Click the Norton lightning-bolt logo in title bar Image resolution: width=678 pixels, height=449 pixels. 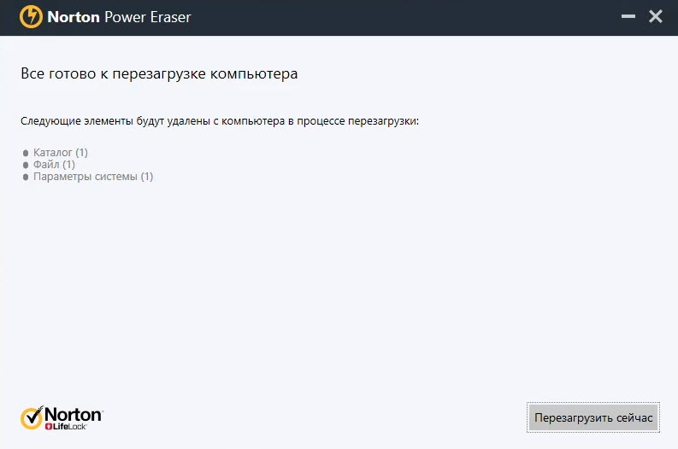tap(30, 17)
